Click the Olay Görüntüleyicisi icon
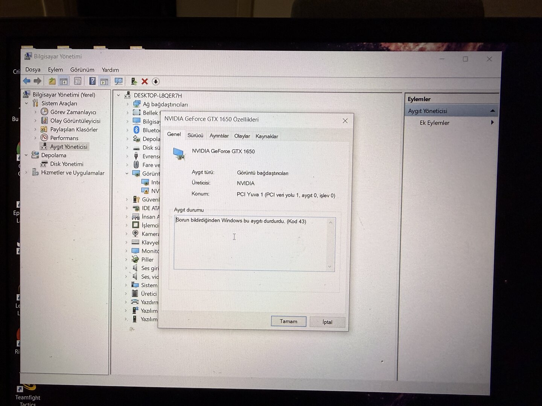Screen dimensions: 542x406 tap(44, 120)
